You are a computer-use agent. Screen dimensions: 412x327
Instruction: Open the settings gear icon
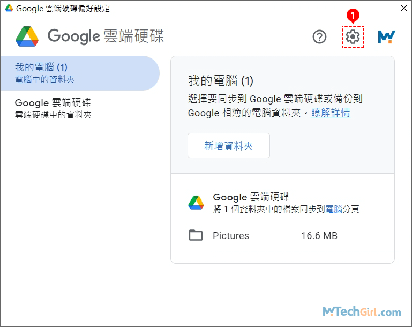[x=353, y=37]
